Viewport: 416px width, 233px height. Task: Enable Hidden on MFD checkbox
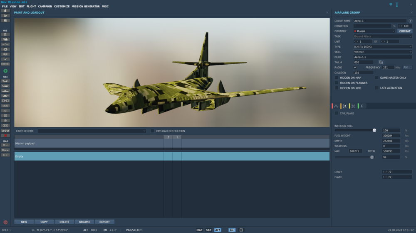(x=337, y=88)
